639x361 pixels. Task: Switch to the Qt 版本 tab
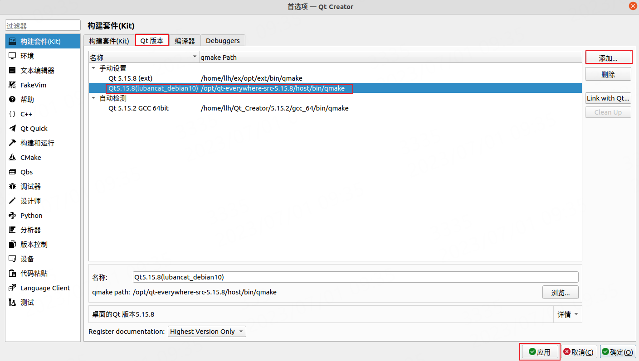point(152,40)
